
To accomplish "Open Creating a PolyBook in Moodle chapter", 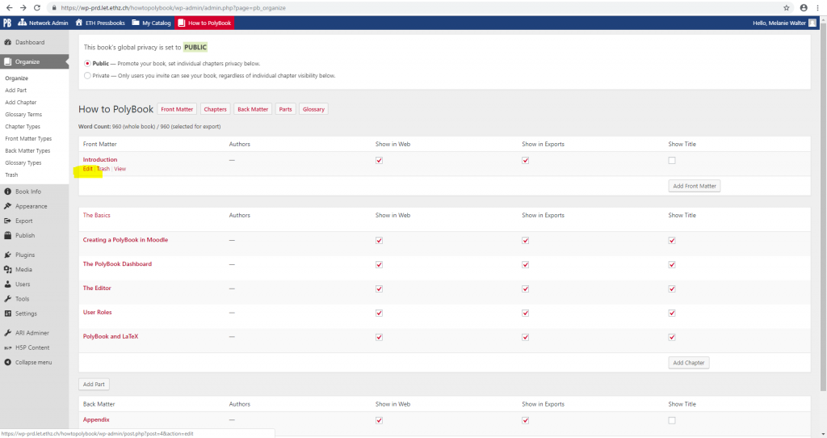I will tap(125, 239).
